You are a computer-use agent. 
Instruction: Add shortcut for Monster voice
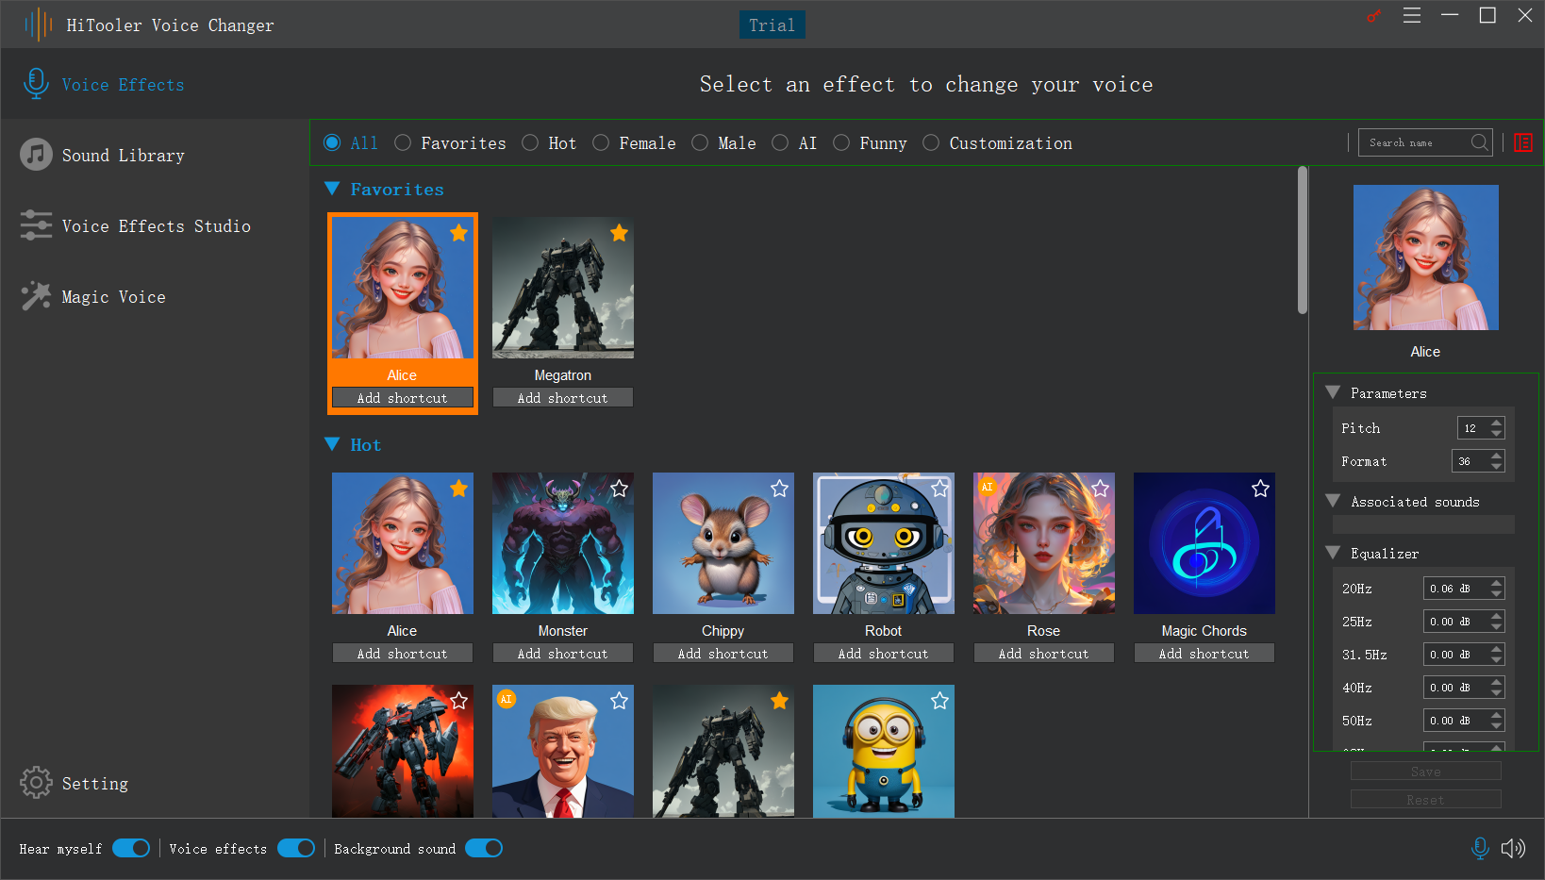click(563, 654)
